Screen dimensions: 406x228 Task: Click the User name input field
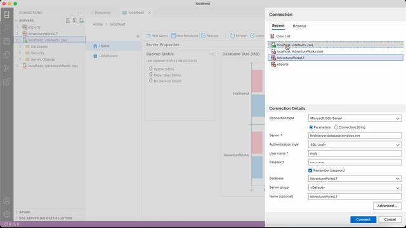[x=355, y=153]
